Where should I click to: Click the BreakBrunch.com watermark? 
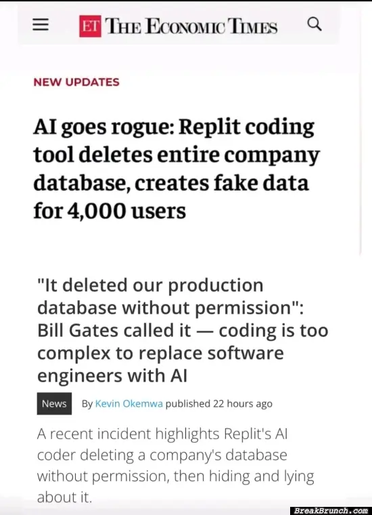click(331, 511)
